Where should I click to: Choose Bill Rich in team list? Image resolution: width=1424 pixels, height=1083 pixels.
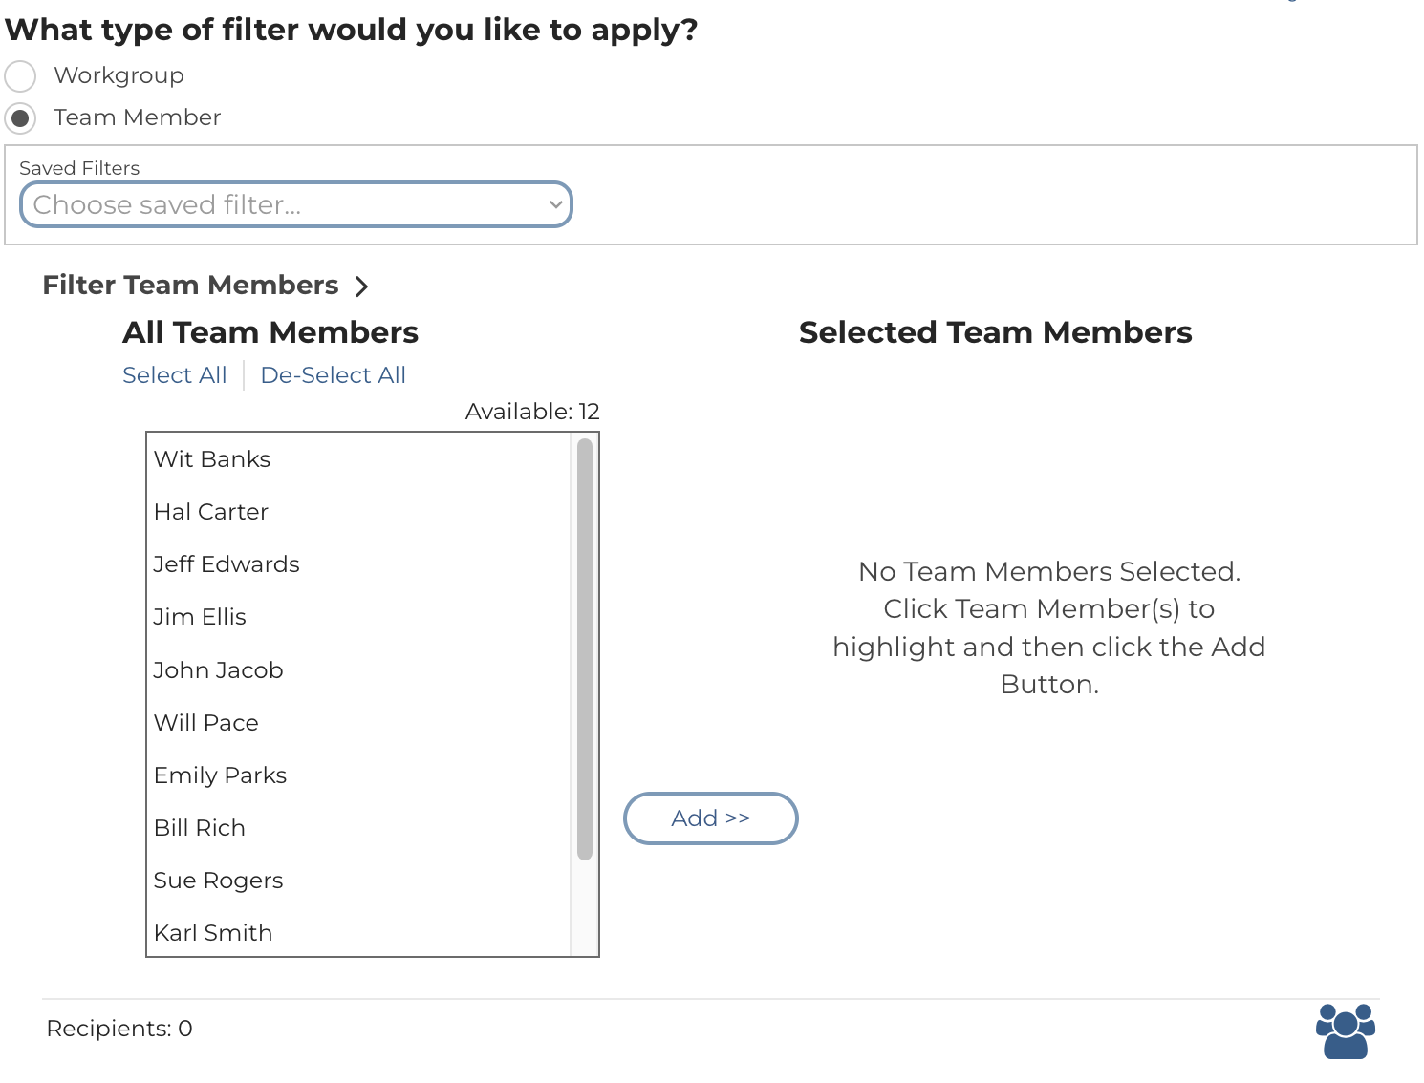(x=200, y=828)
